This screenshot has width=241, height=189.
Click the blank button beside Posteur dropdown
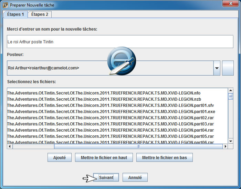228,68
